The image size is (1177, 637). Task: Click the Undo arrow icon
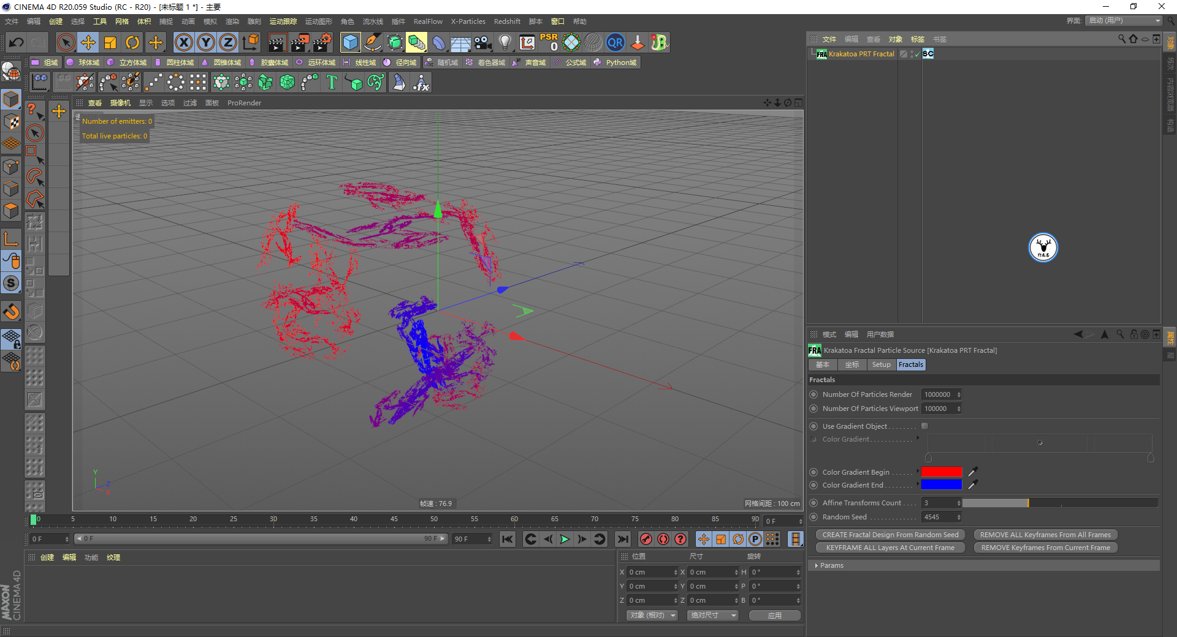[17, 42]
